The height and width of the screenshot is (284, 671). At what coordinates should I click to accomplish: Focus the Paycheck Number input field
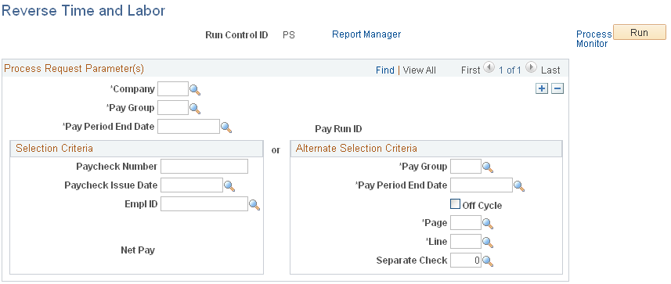204,167
